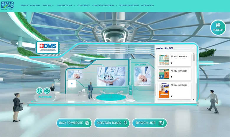Open the Gallery panel on booth
230x137 pixels.
tap(141, 65)
